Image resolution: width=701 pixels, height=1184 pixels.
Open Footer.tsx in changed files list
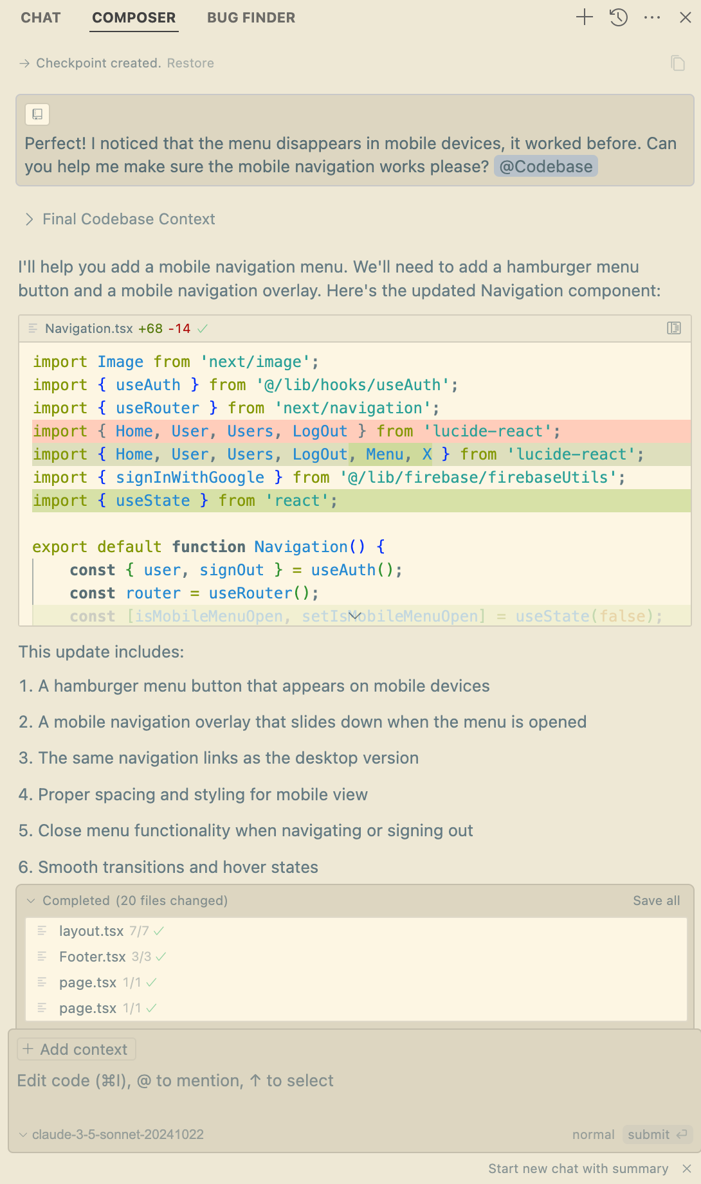356,956
